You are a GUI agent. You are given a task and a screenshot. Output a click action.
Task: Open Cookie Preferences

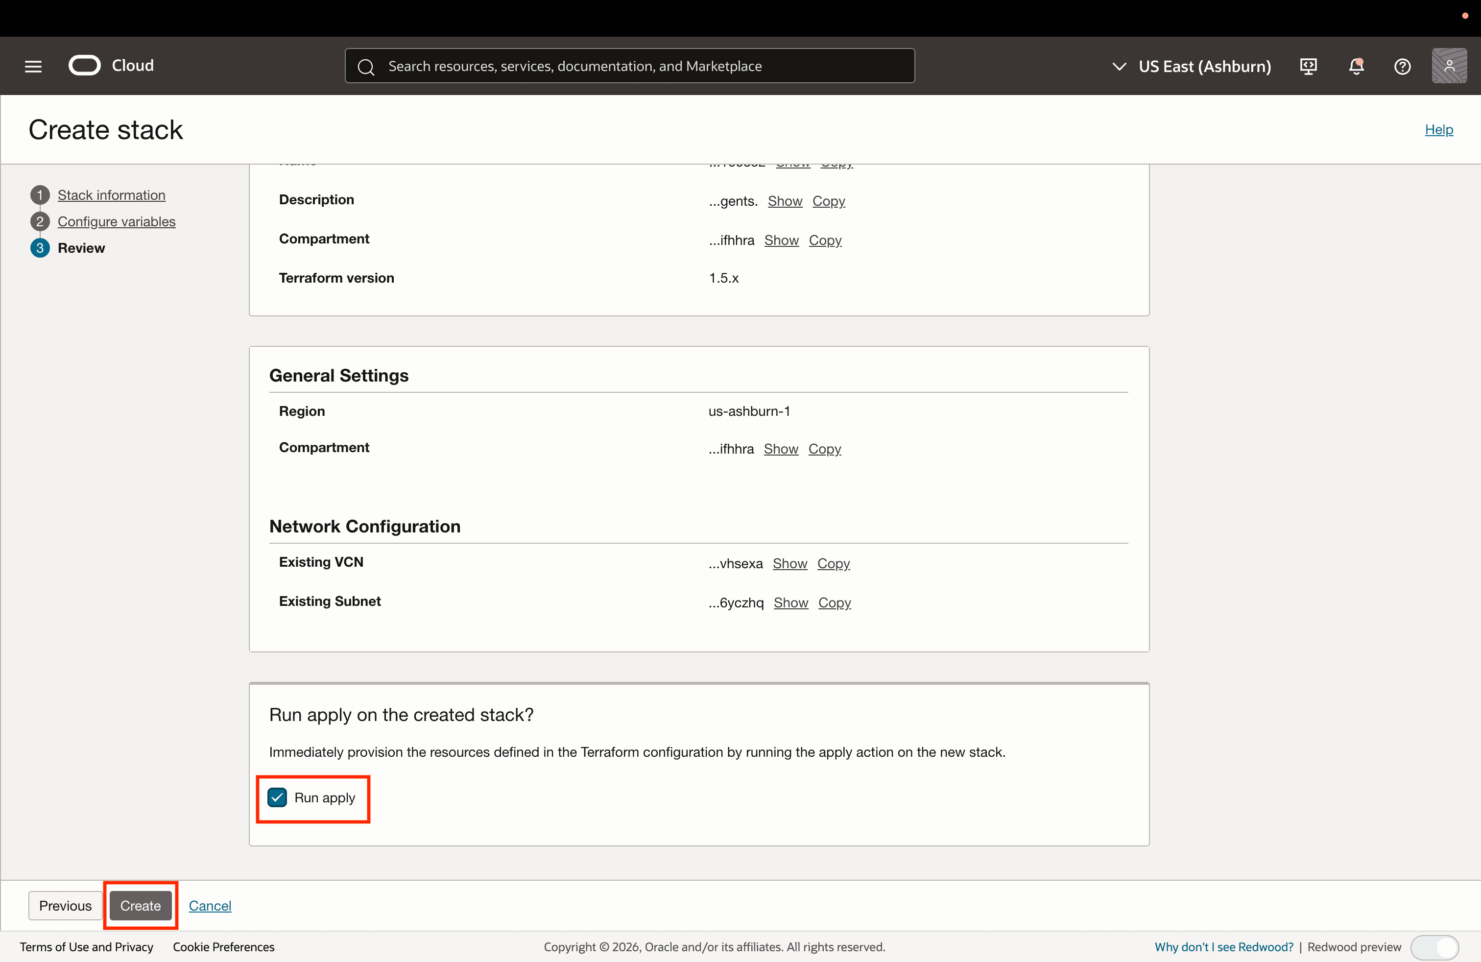[x=223, y=946]
